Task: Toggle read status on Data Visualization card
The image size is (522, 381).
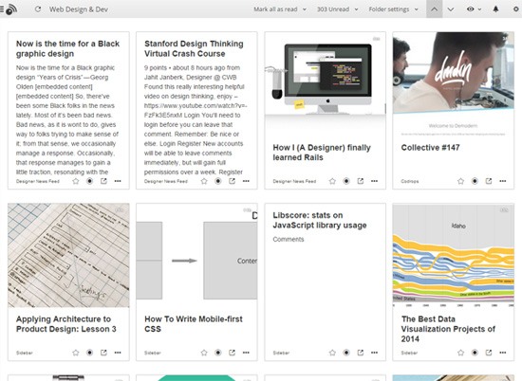Action: pyautogui.click(x=475, y=353)
